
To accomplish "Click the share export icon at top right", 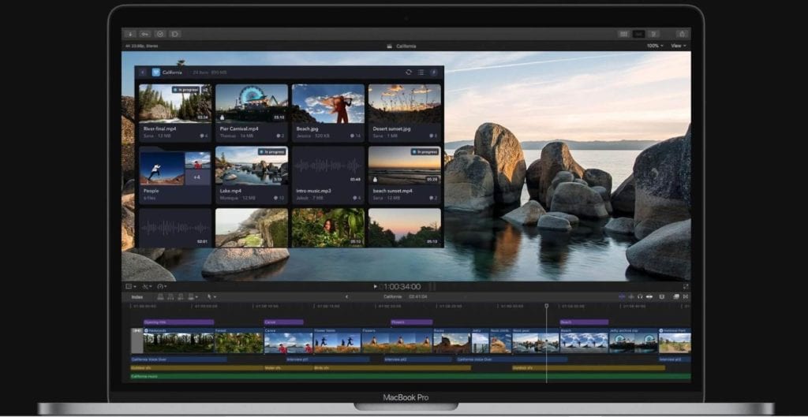I will (683, 34).
